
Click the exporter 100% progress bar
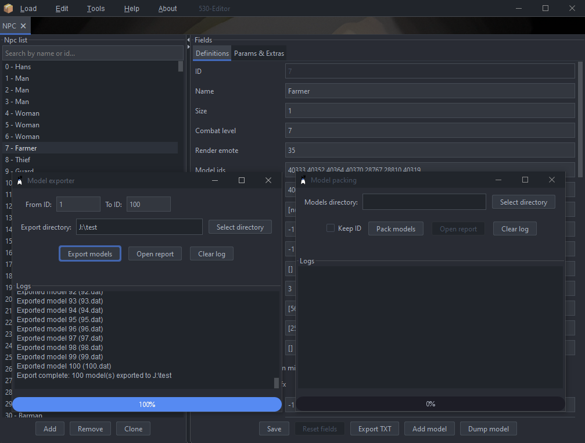click(x=147, y=404)
